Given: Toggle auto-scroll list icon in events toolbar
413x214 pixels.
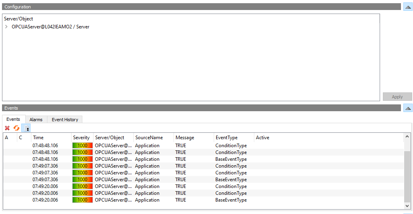Looking at the screenshot, I should click(26, 128).
